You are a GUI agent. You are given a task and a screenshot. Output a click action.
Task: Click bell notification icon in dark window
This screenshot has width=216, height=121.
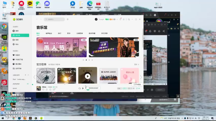click(159, 31)
